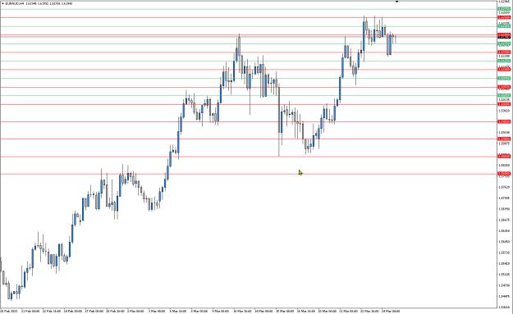513x314 pixels.
Task: Click the '14 Mar 00:00' time label
Action: click(x=263, y=311)
